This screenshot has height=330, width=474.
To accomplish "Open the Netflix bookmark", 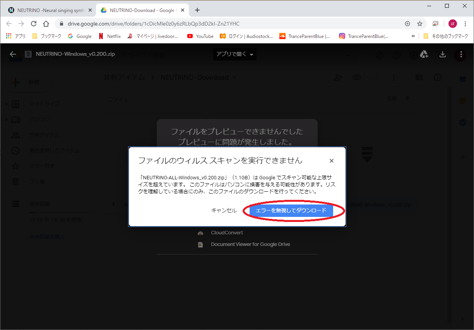I will pyautogui.click(x=110, y=36).
